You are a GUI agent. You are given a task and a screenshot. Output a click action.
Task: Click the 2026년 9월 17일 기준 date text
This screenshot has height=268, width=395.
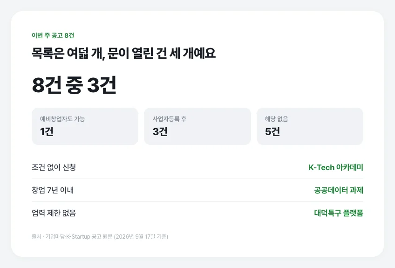pyautogui.click(x=141, y=236)
